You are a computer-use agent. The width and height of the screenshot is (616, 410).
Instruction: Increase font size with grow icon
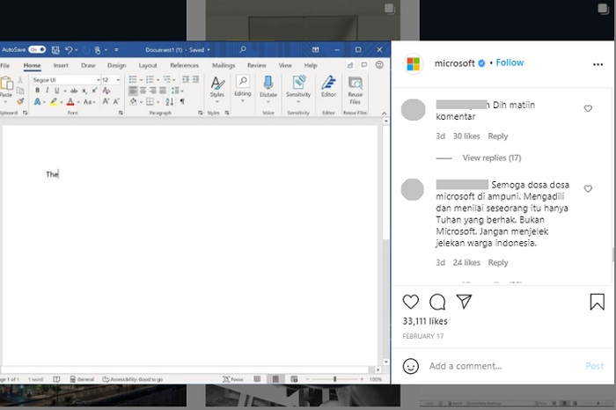coord(106,102)
